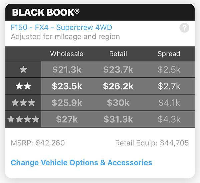The height and width of the screenshot is (183, 200).
Task: Click the Wholesale column header
Action: click(x=67, y=54)
